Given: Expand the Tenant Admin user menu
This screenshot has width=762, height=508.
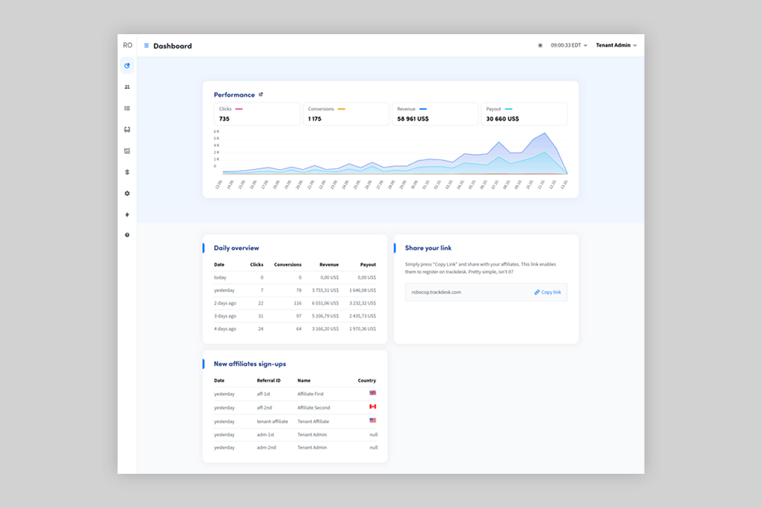Looking at the screenshot, I should 616,45.
